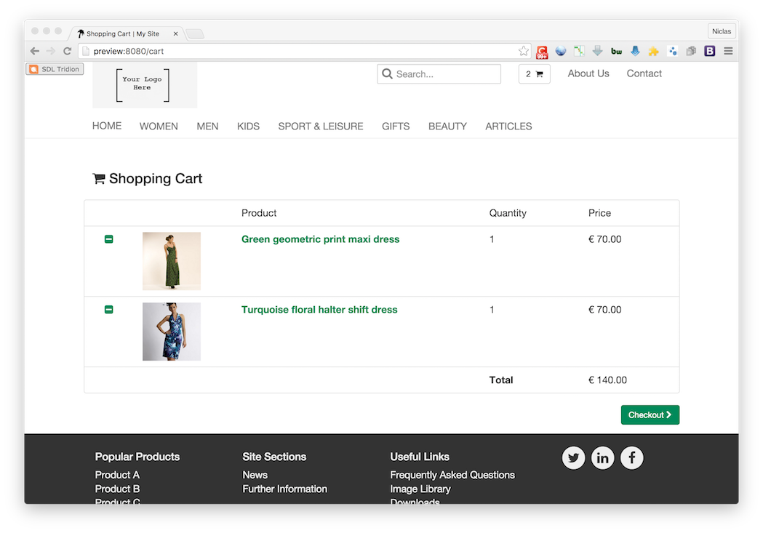Screen dimensions: 763x533
Task: Click the bw extension icon in toolbar
Action: pyautogui.click(x=616, y=51)
